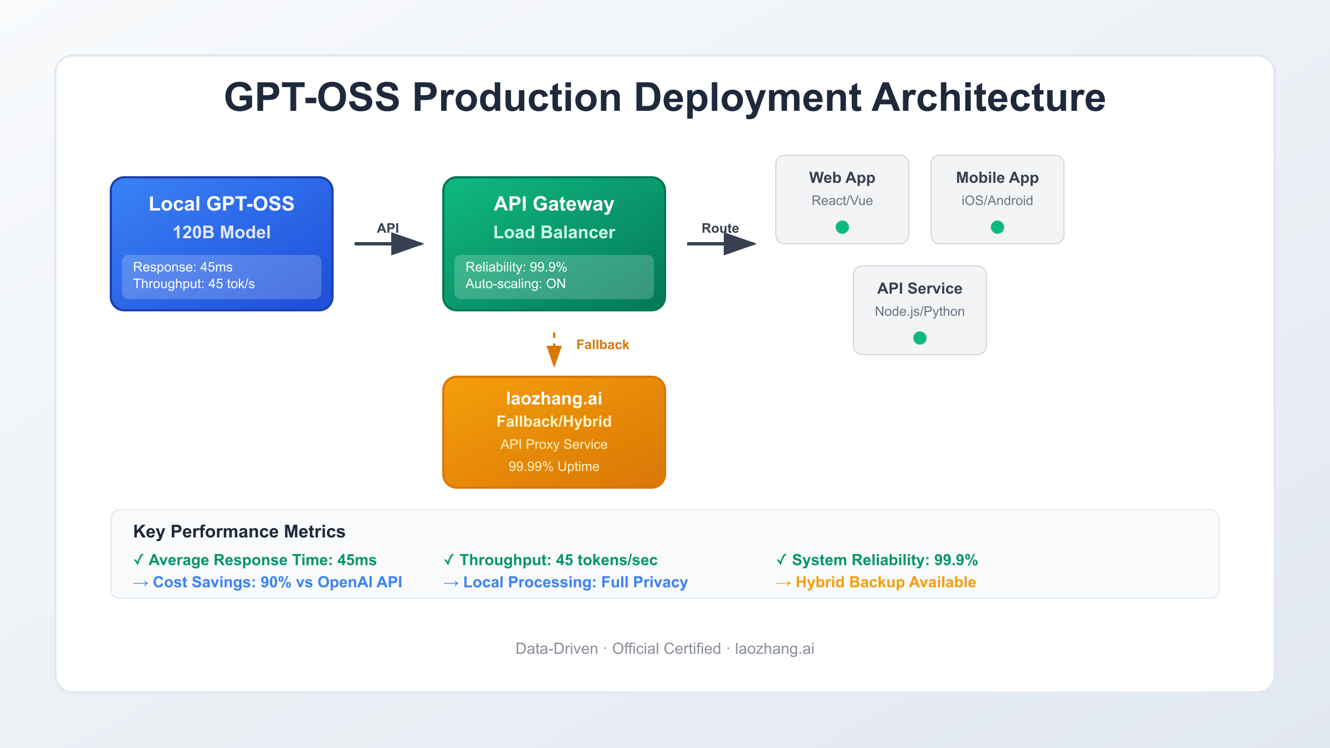
Task: Click 'Cost Savings: 90% vs OpenAI API'
Action: tap(268, 582)
